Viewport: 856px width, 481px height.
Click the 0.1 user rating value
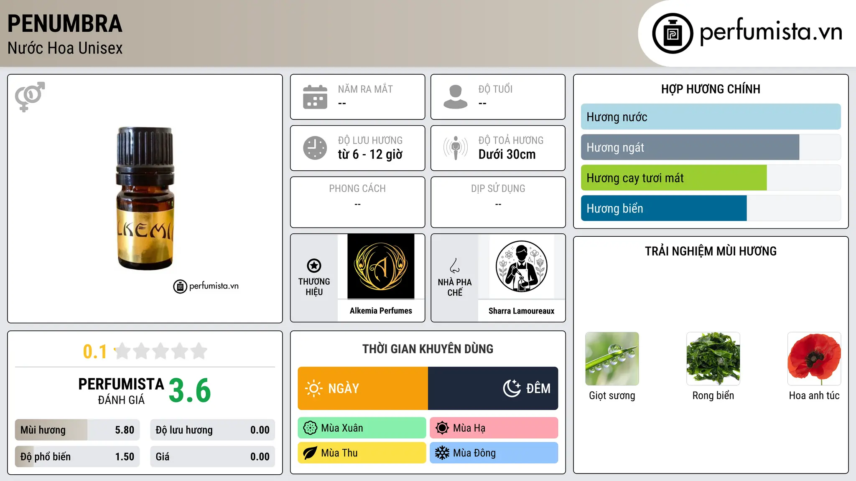coord(95,352)
